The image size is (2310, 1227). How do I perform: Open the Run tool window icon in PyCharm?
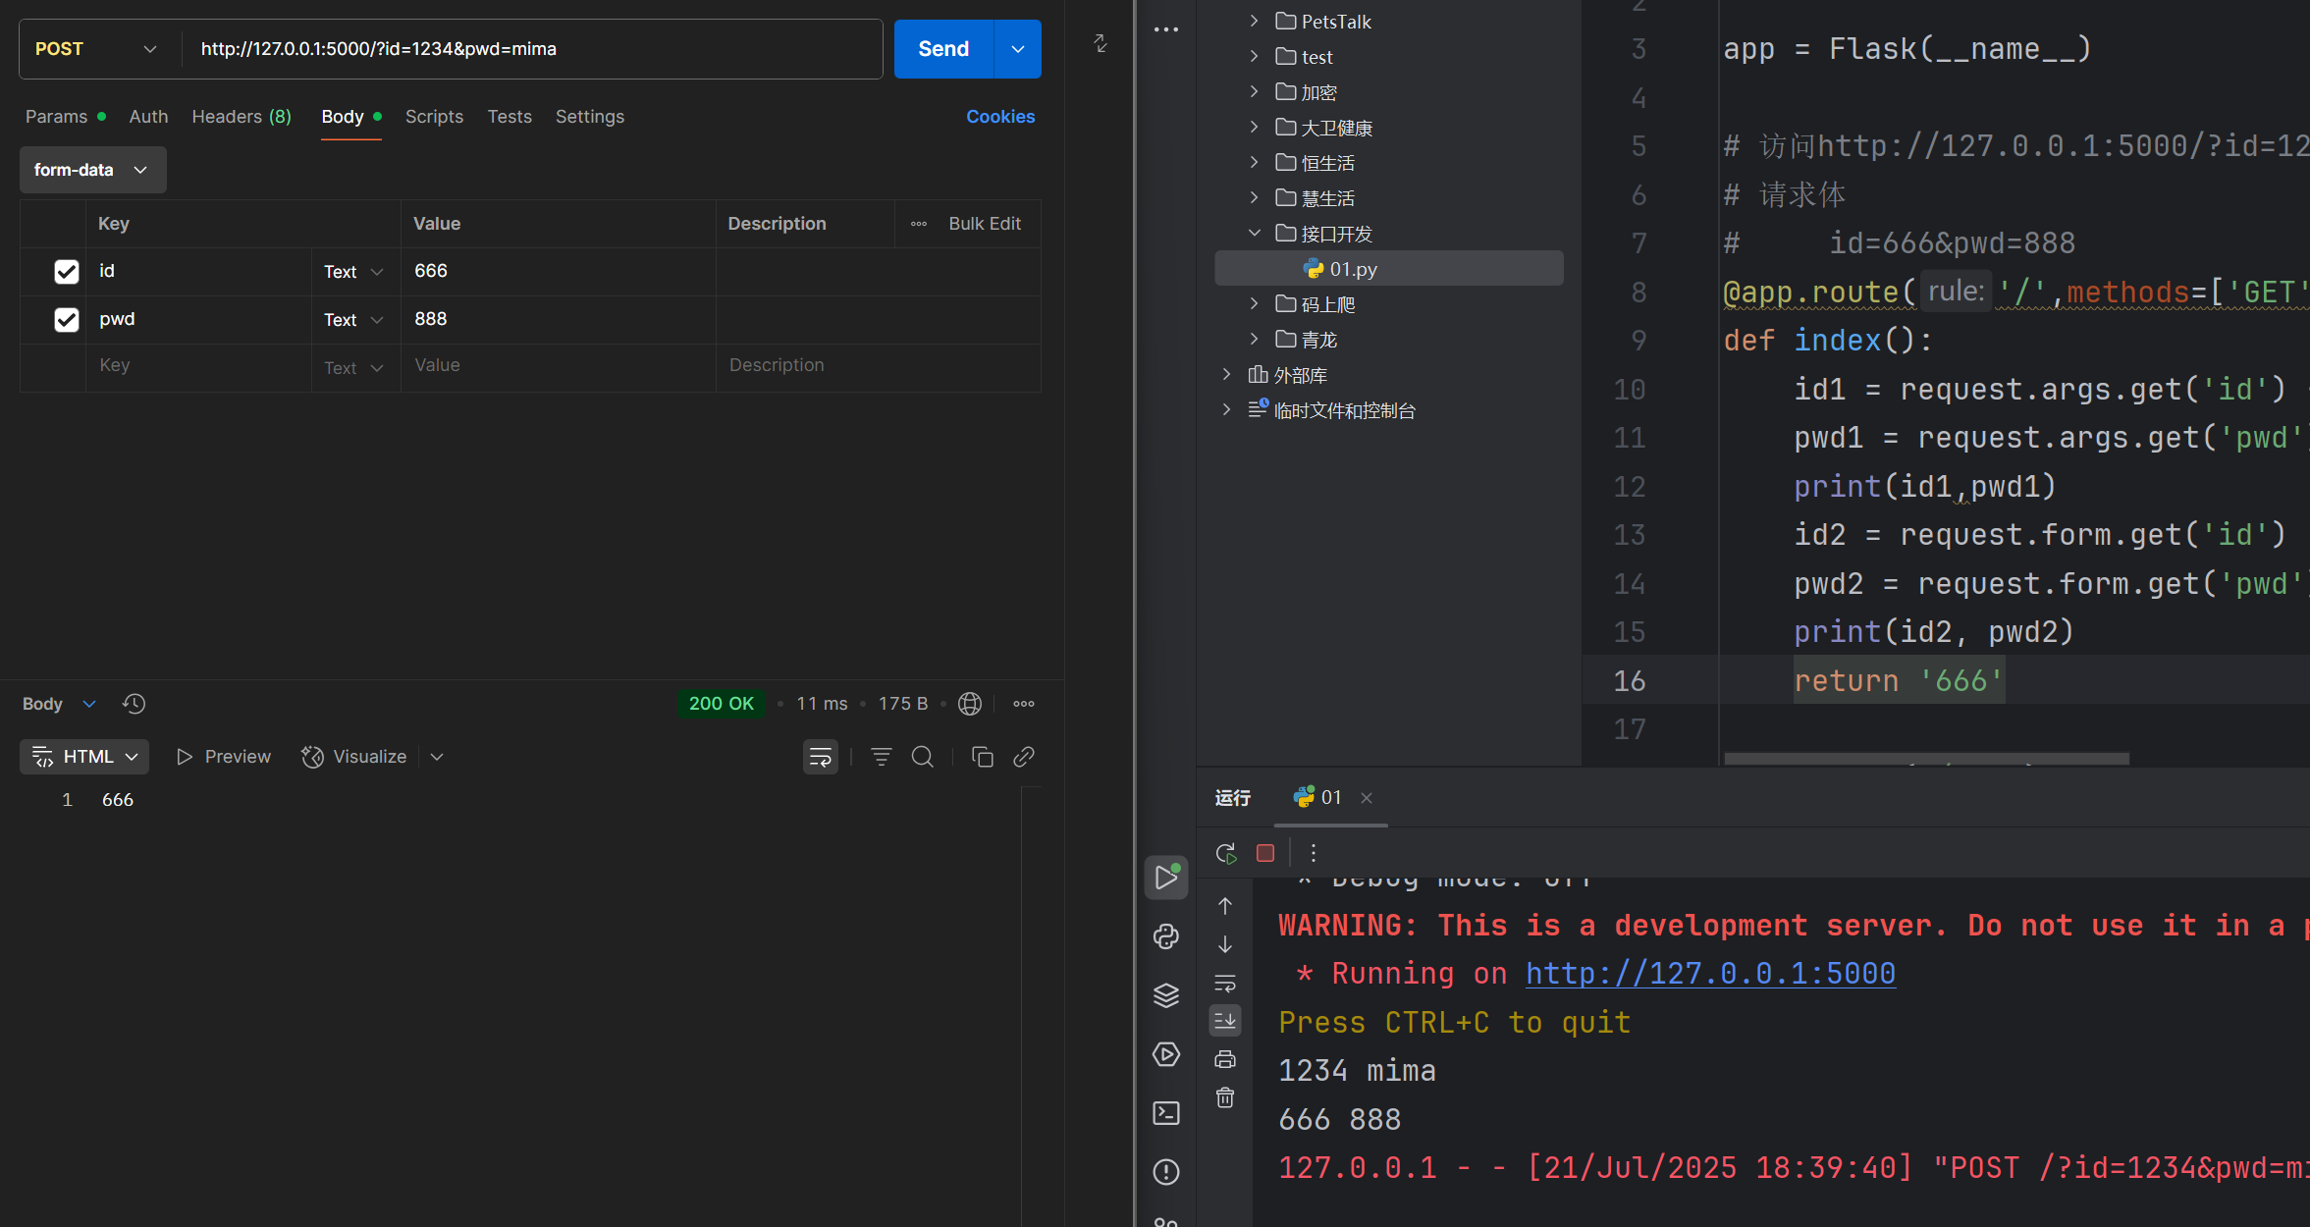tap(1166, 878)
